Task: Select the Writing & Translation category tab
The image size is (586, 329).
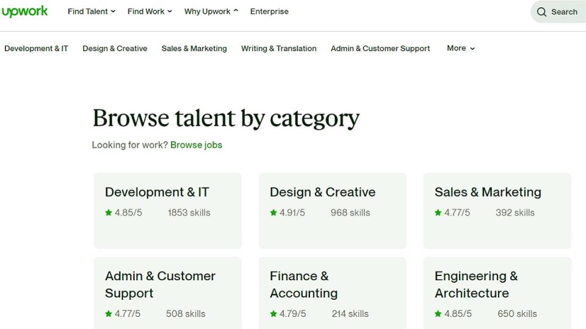Action: (279, 49)
